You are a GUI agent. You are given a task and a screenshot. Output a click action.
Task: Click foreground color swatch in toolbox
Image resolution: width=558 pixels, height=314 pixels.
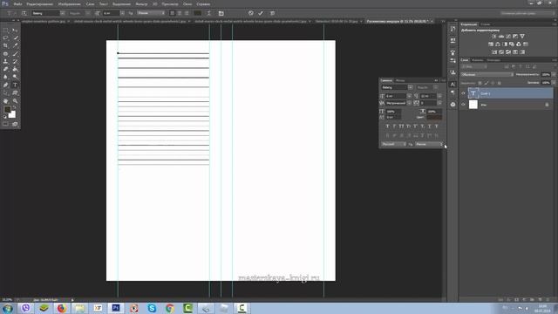[x=7, y=110]
